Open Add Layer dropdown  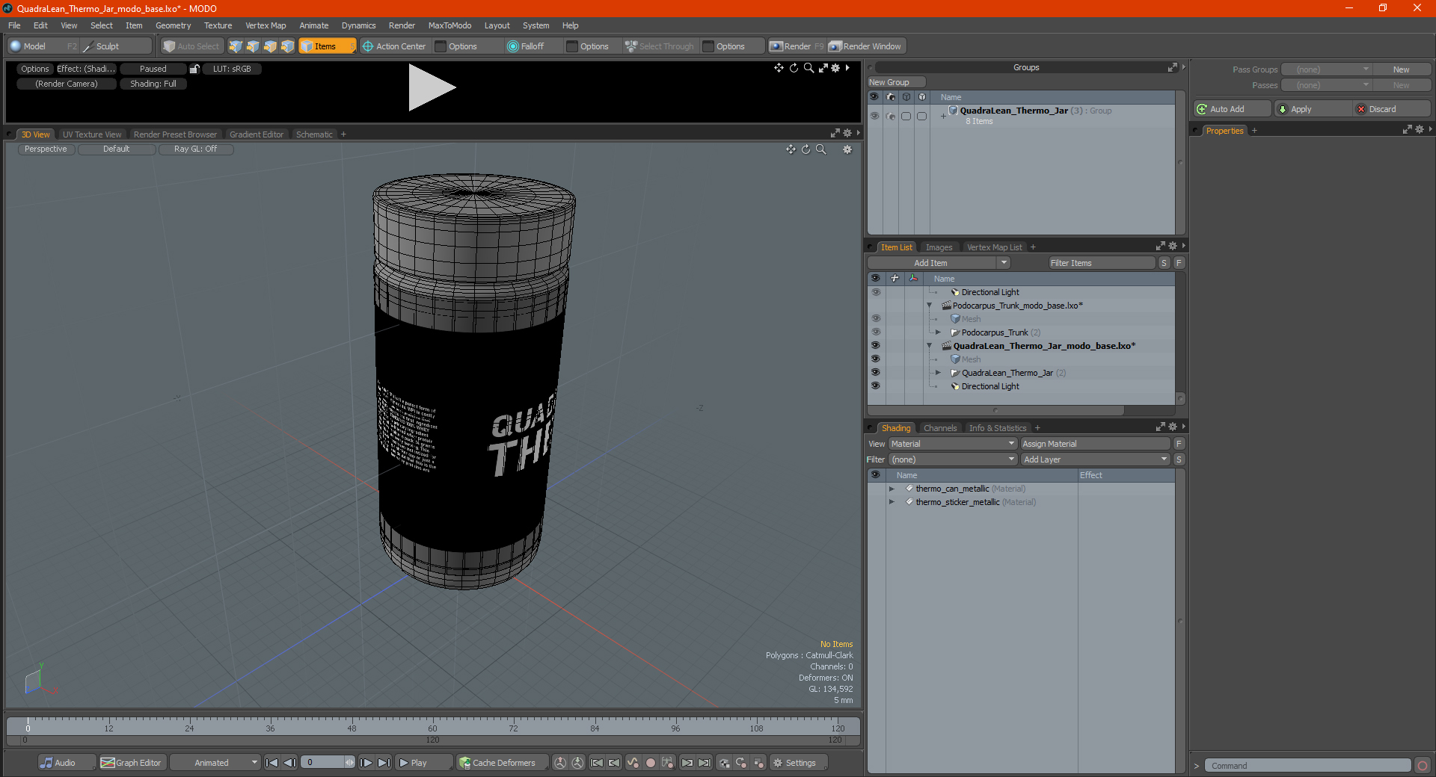click(1096, 459)
